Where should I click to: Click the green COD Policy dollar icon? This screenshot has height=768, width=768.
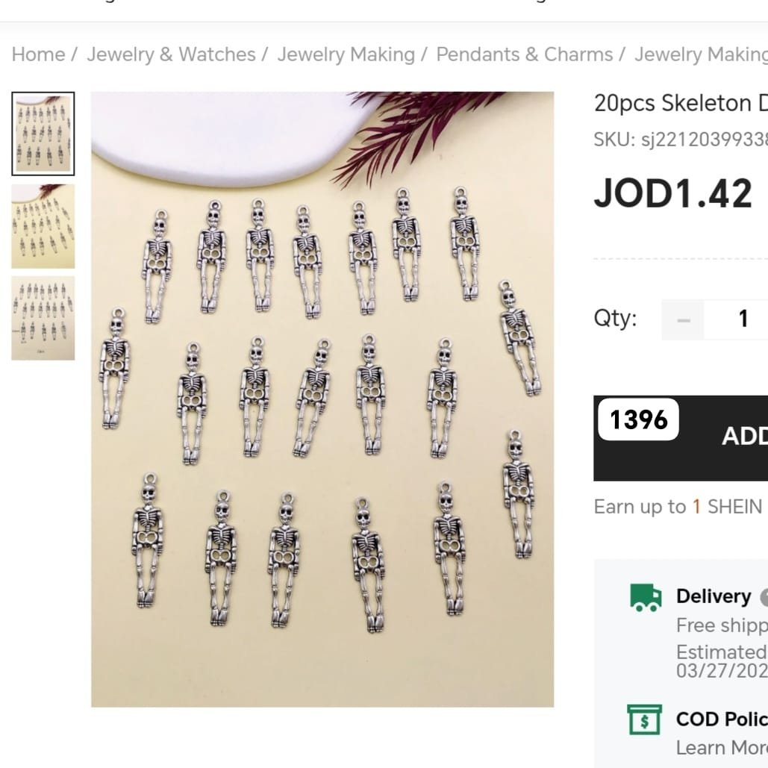[x=644, y=720]
